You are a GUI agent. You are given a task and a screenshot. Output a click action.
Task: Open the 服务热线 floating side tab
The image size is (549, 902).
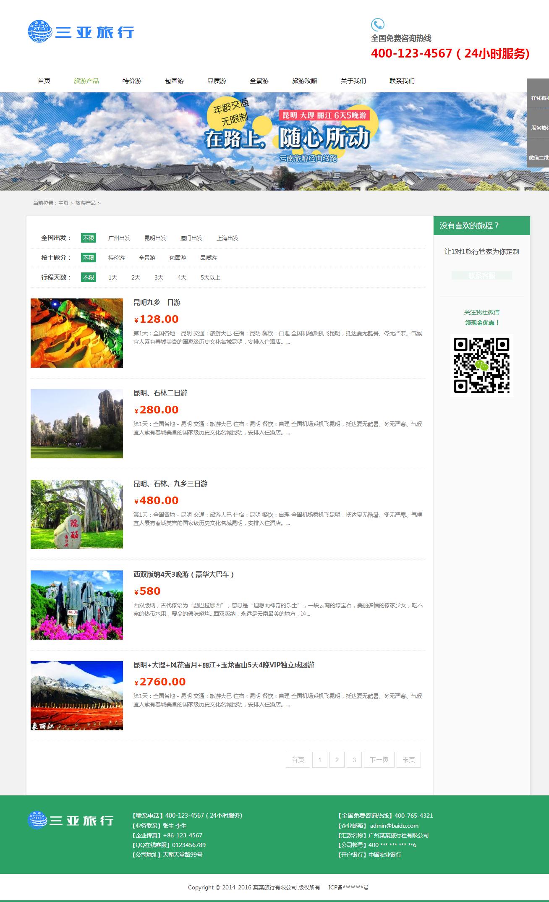click(x=539, y=128)
